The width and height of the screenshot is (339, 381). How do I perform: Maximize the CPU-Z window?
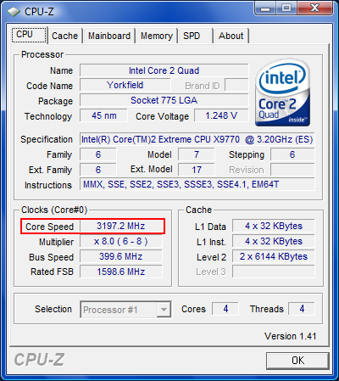point(286,8)
